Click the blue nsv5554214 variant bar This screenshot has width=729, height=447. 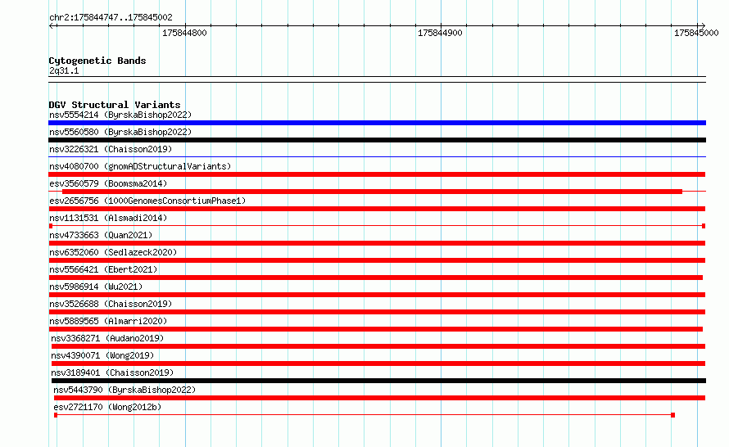pyautogui.click(x=377, y=123)
